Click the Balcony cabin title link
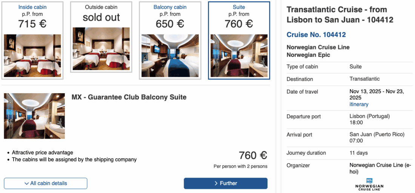415x193 pixels. (170, 7)
